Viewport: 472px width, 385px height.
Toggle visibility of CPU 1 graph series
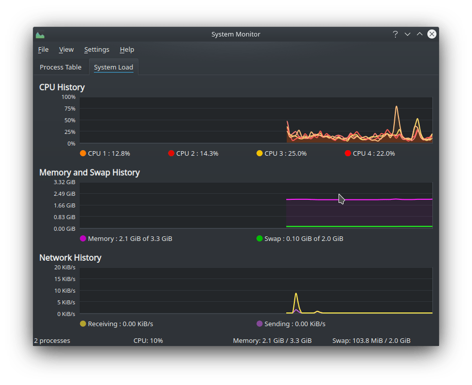point(82,153)
